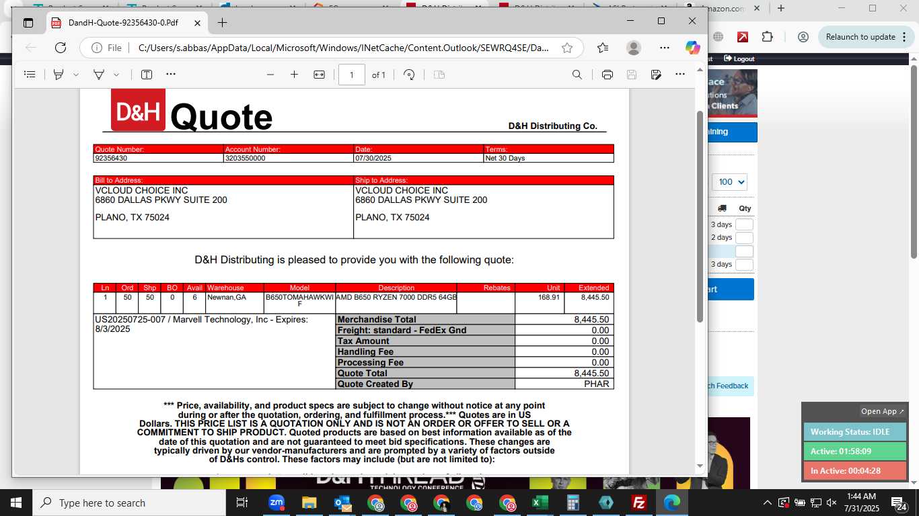Toggle fit to width in PDF toolbar
This screenshot has width=919, height=516.
pyautogui.click(x=320, y=75)
